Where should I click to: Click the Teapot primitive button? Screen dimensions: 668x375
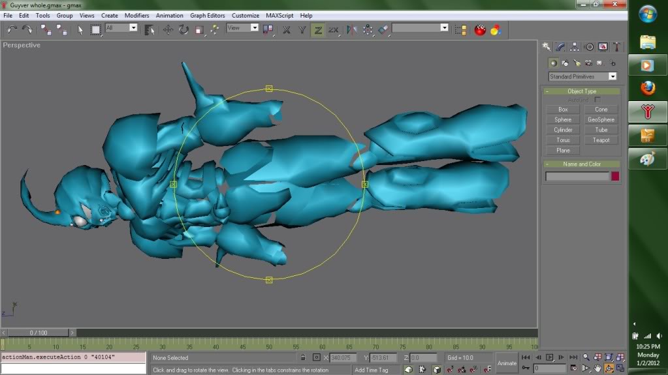coord(601,140)
